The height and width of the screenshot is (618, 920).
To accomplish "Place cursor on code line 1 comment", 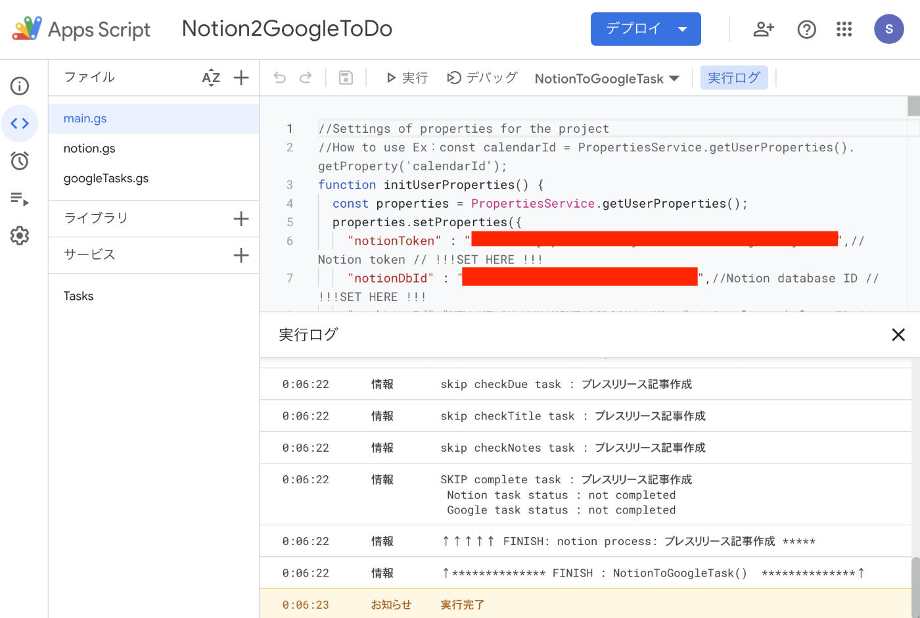I will [464, 129].
